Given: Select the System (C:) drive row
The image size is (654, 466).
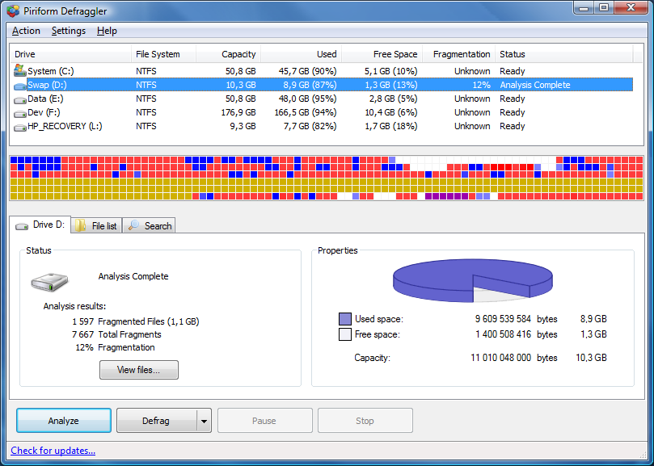Looking at the screenshot, I should pos(323,71).
